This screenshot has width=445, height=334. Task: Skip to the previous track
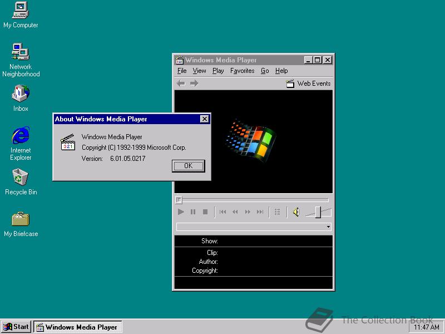coord(223,212)
